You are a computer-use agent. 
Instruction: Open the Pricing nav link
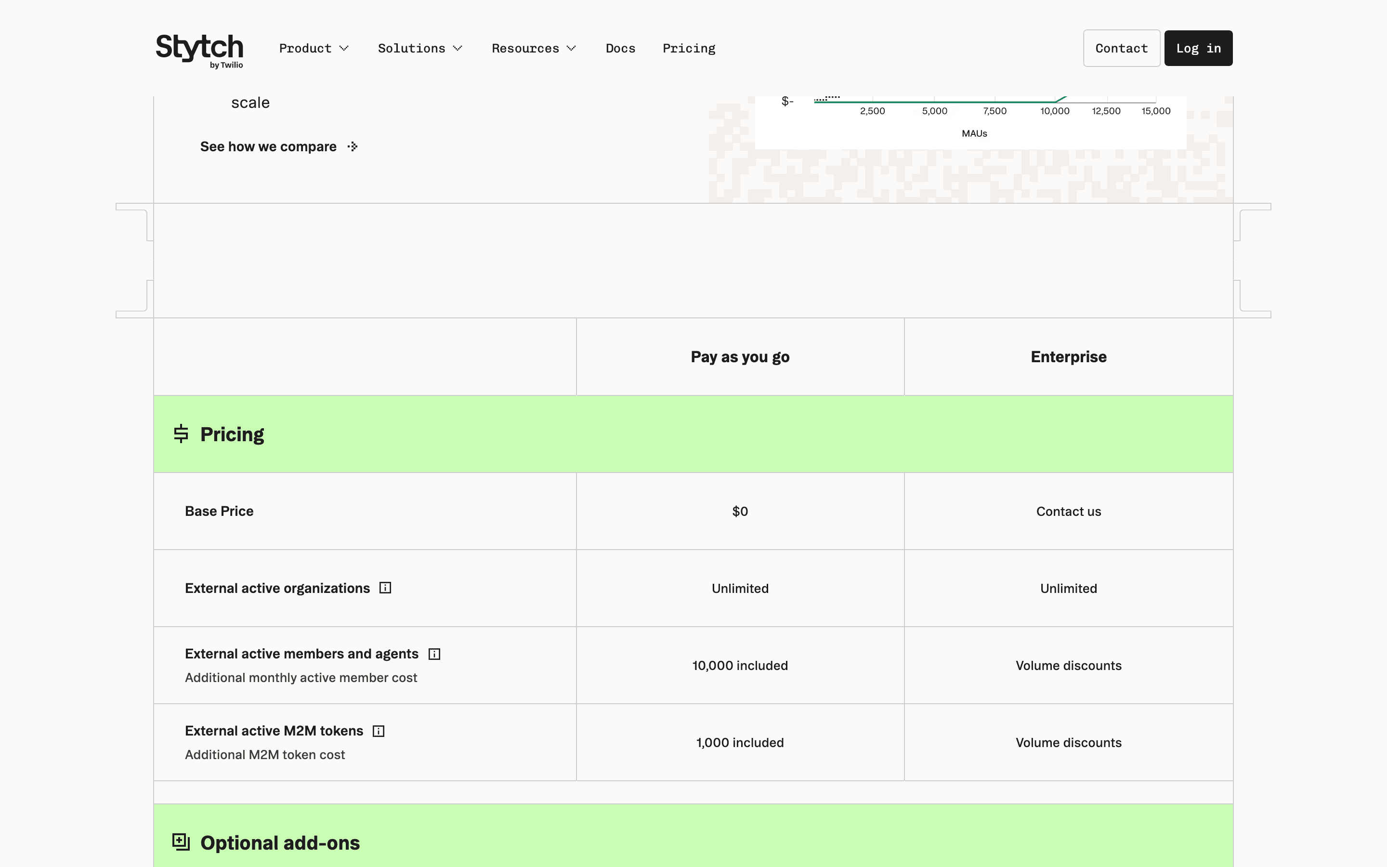[x=689, y=48]
